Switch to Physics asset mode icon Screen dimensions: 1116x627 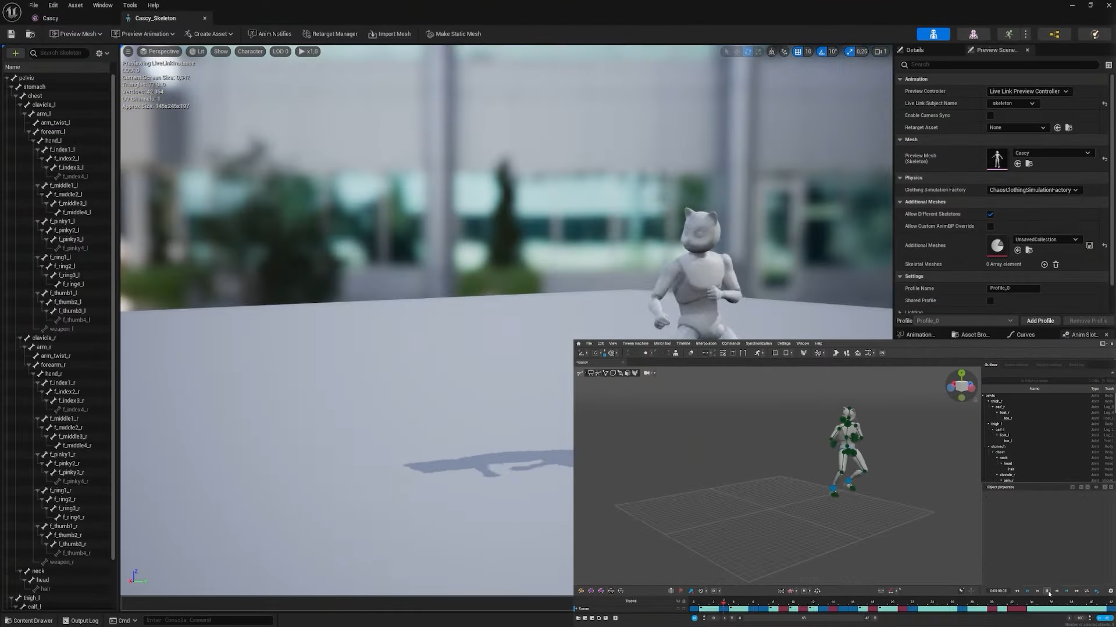(x=1094, y=34)
